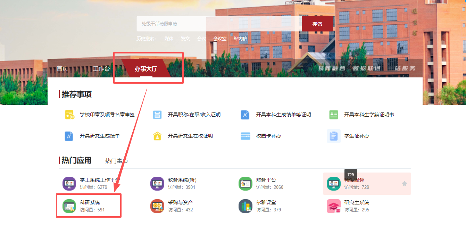Click the search input field
This screenshot has height=243, width=466.
219,24
